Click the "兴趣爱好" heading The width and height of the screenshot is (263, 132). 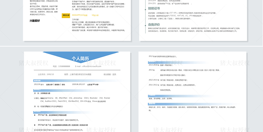[x=35, y=21]
